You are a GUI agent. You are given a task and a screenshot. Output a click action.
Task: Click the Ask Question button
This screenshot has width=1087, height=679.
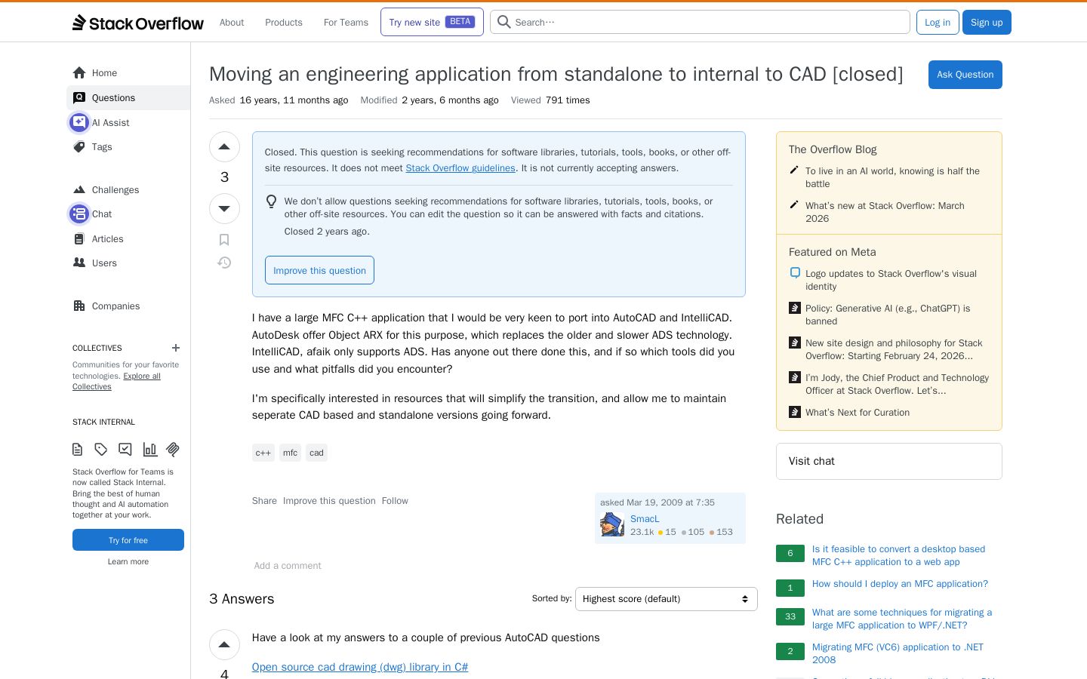[x=965, y=75]
